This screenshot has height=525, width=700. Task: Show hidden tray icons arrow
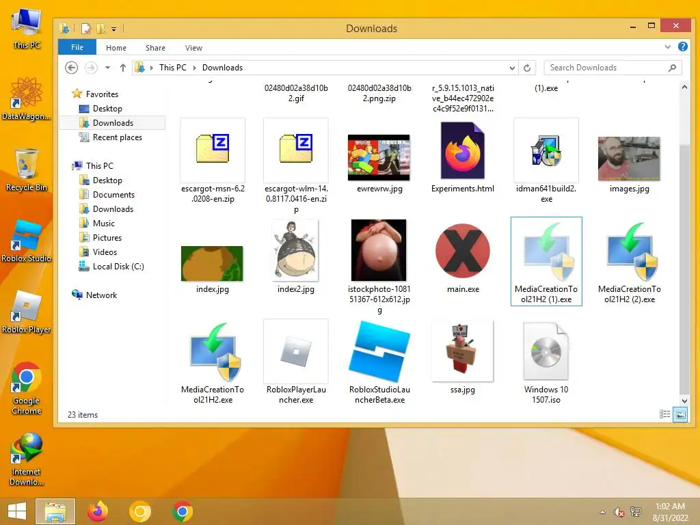tap(603, 512)
